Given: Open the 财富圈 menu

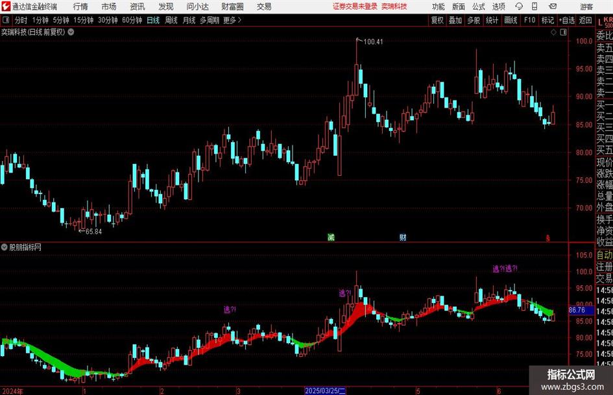Looking at the screenshot, I should tap(232, 6).
